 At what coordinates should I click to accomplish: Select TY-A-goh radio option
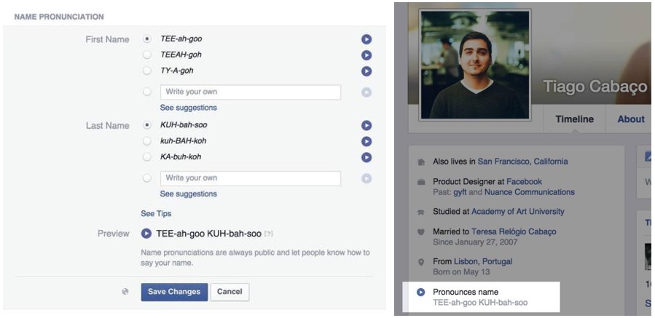146,71
